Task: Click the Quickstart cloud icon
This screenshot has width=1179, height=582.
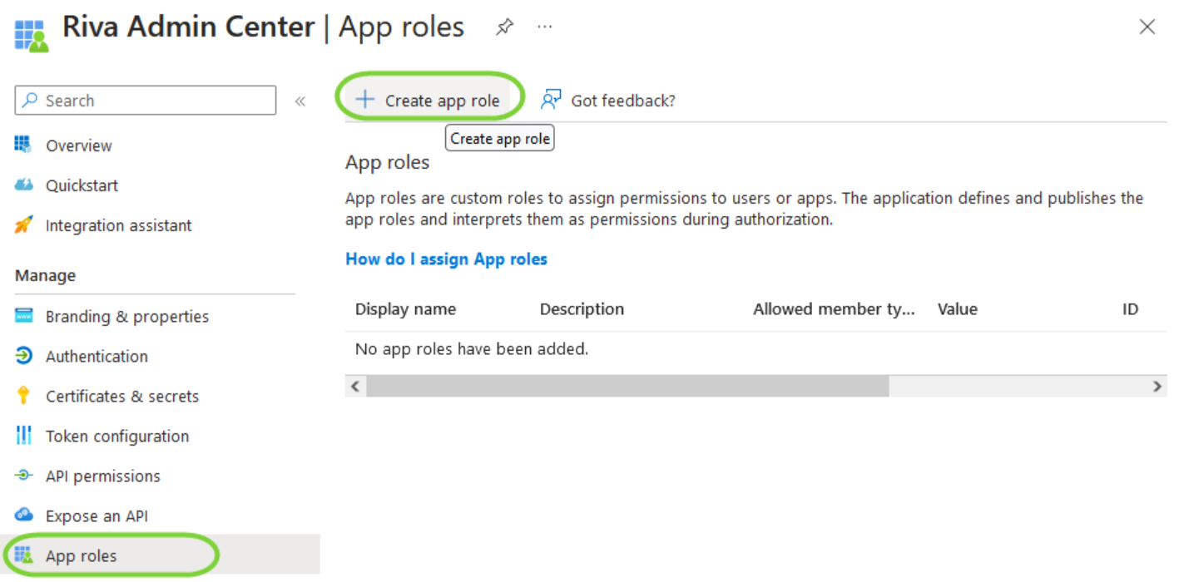Action: pos(23,185)
